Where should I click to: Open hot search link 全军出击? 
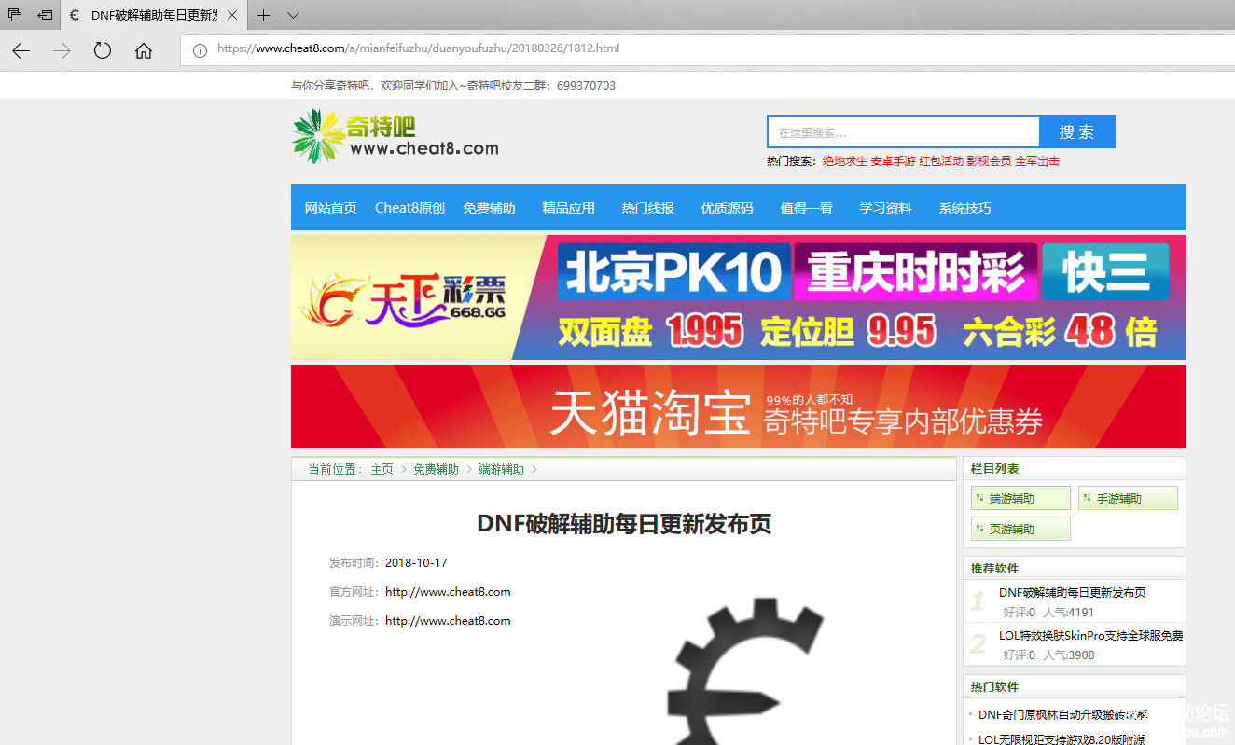point(1037,161)
